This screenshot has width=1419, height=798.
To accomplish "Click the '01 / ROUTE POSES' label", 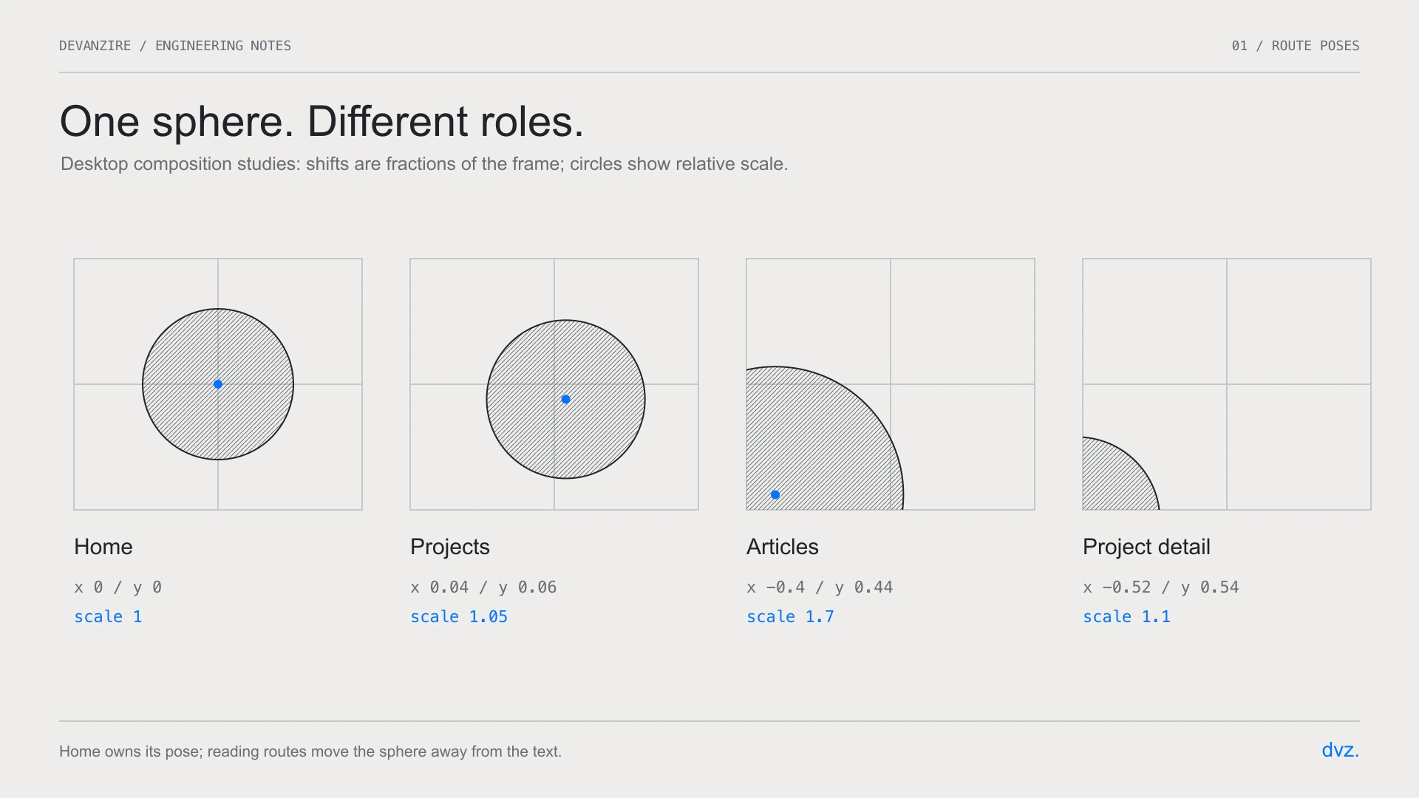I will (1296, 46).
